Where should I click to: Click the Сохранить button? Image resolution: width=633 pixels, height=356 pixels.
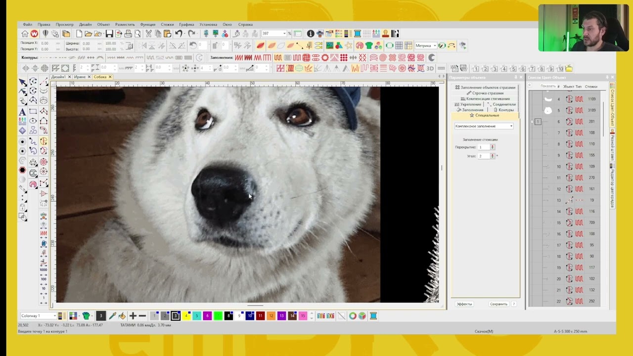coord(498,304)
